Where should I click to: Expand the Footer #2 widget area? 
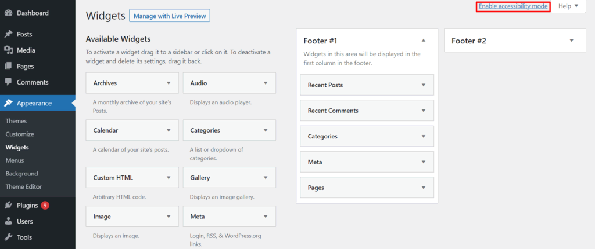571,41
